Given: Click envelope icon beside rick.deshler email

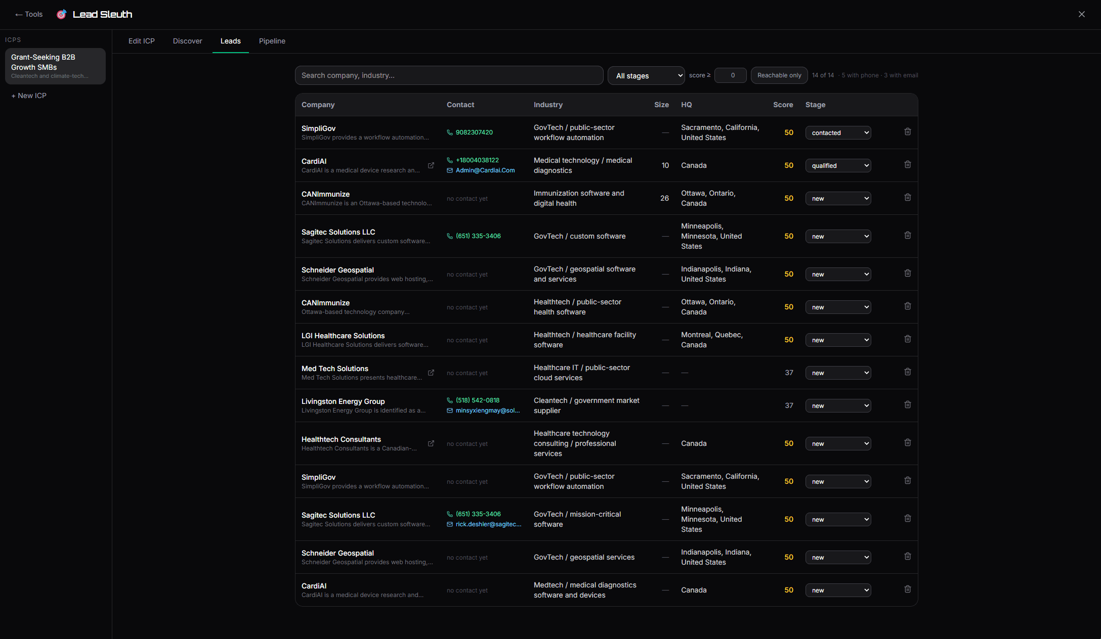Looking at the screenshot, I should click(x=450, y=524).
